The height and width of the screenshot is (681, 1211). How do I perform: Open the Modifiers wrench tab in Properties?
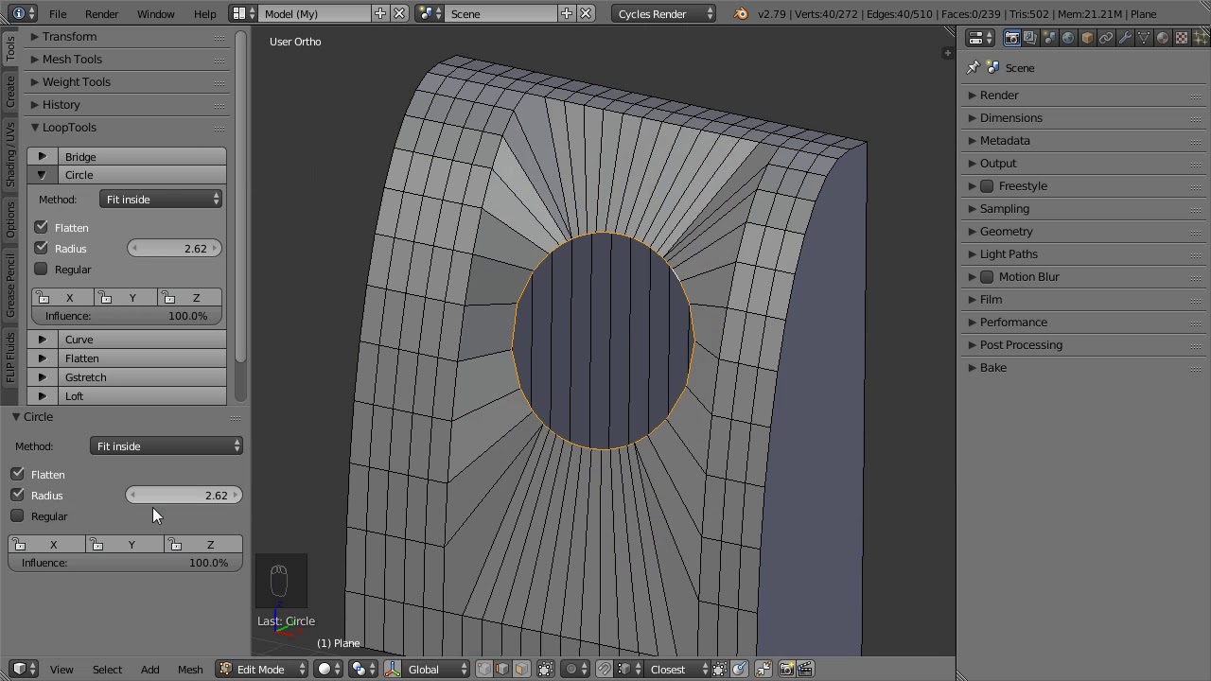pyautogui.click(x=1125, y=38)
